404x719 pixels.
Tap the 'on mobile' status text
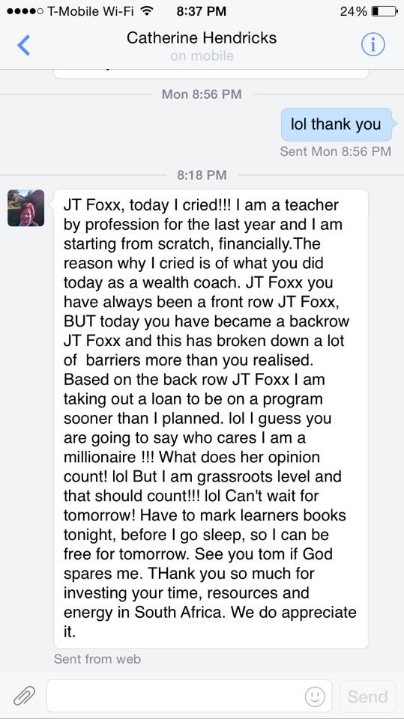pos(202,56)
